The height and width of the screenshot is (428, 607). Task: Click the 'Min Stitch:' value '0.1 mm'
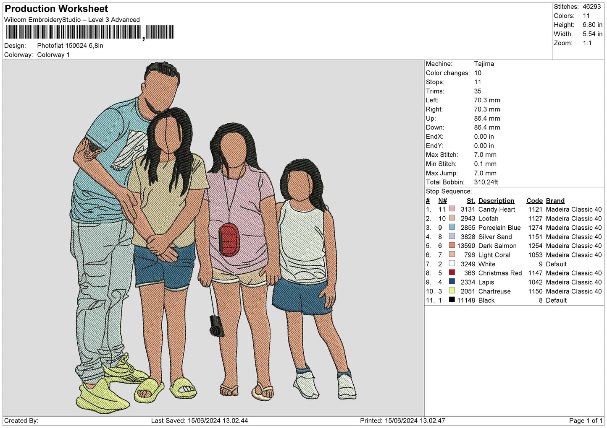[x=485, y=164]
